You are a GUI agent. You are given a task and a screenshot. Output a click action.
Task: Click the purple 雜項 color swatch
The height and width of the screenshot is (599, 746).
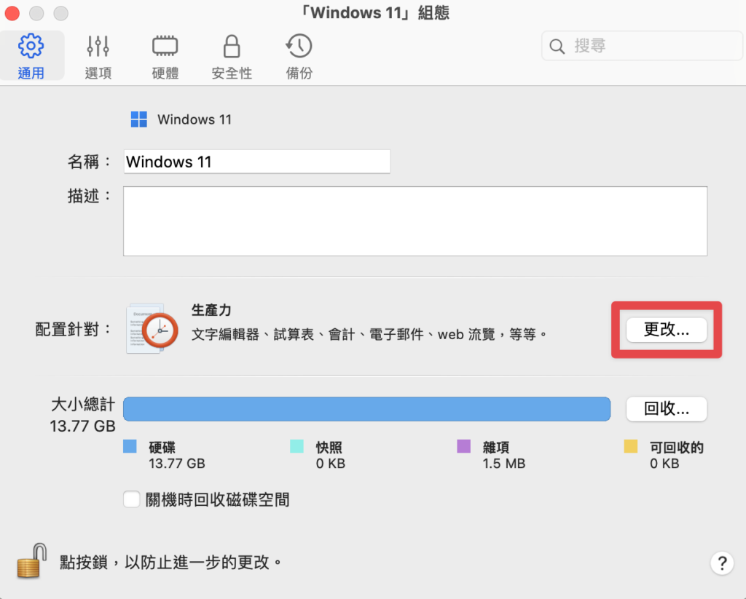pyautogui.click(x=464, y=446)
